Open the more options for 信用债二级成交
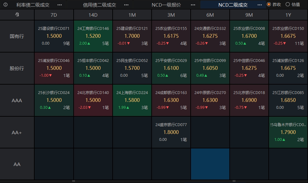The height and width of the screenshot is (183, 308). coord(126,5)
